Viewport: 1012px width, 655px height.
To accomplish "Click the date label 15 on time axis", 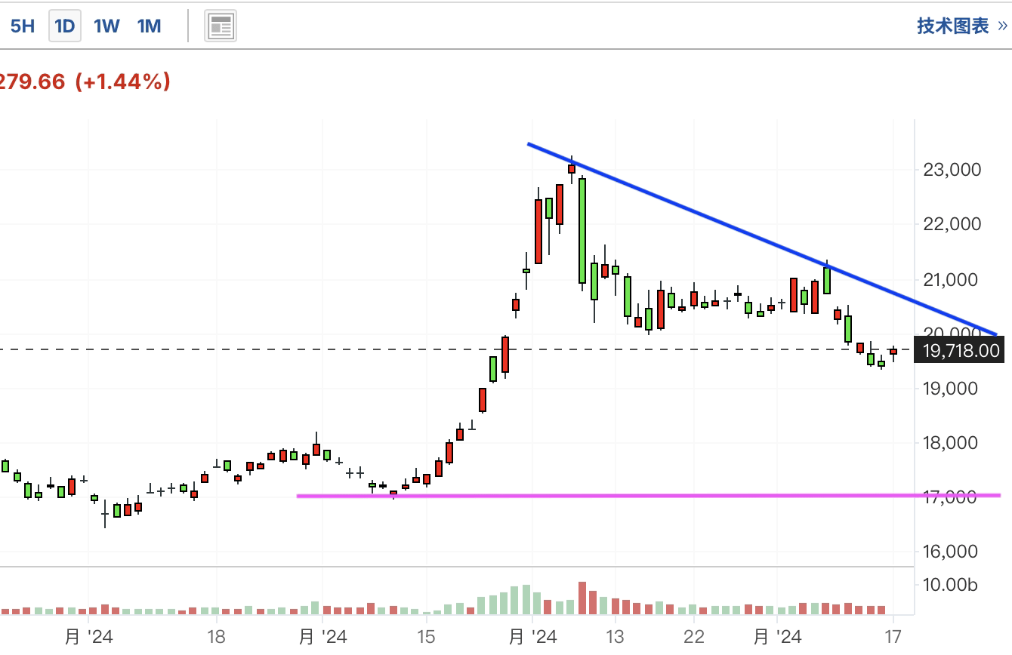I will (425, 637).
